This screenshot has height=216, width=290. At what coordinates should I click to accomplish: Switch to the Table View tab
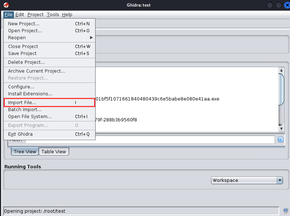[54, 151]
